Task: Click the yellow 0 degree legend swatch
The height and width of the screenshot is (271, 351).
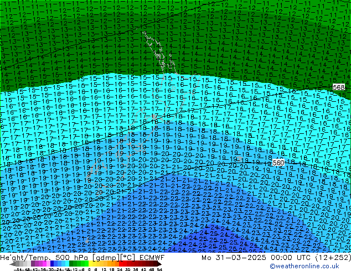Action: coord(90,264)
